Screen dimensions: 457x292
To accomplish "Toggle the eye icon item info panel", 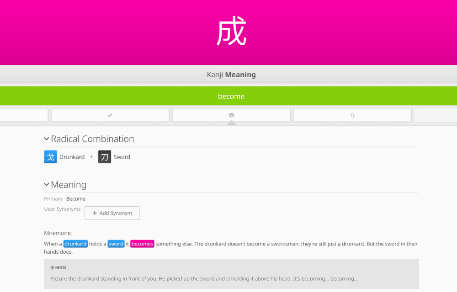I will (231, 115).
